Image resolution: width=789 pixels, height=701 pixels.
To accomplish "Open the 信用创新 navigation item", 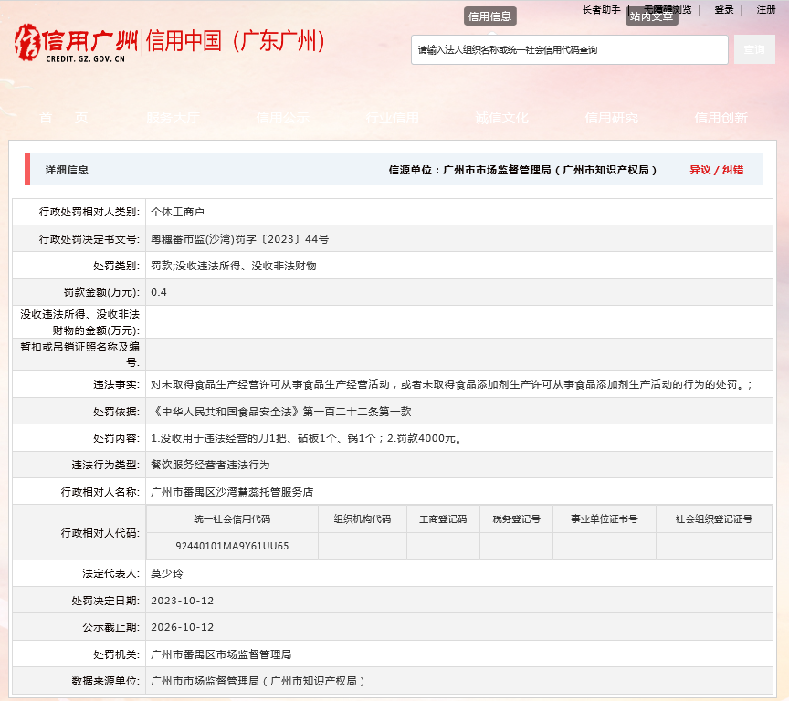I will tap(721, 118).
